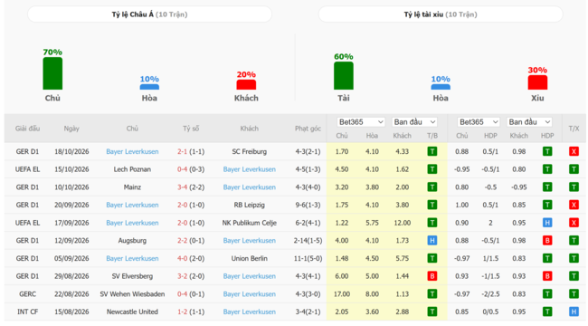Image resolution: width=588 pixels, height=326 pixels.
Task: Click score 1-2 (1-1) in Newcastle row
Action: (x=191, y=312)
